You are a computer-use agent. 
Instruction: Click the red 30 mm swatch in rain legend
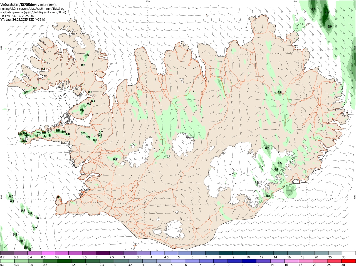click(348, 261)
